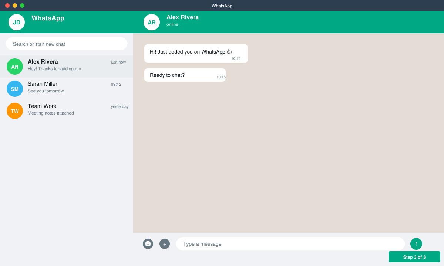Click the SM avatar for Sarah Miller
The image size is (444, 266).
coord(15,89)
